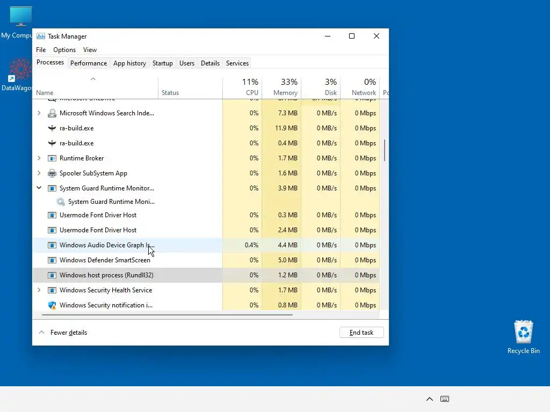Click the Usermode Font Driver Host icon (0.3 MB)
Viewport: 550px width, 412px height.
(52, 215)
